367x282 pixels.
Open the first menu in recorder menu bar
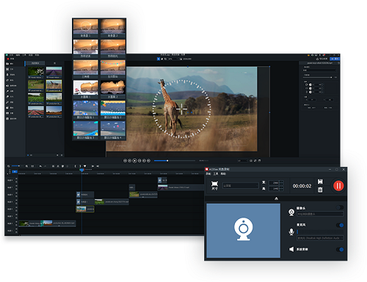[208, 174]
